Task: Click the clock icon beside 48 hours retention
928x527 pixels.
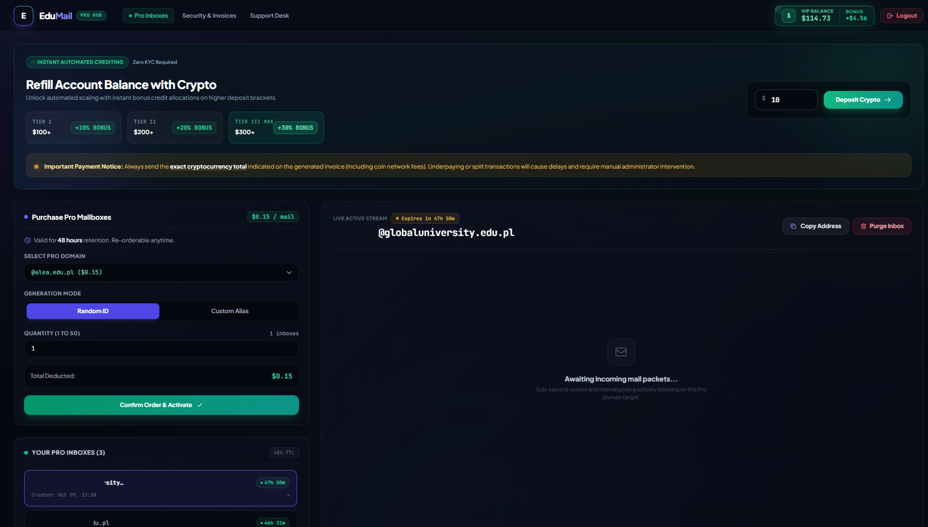Action: coord(28,240)
